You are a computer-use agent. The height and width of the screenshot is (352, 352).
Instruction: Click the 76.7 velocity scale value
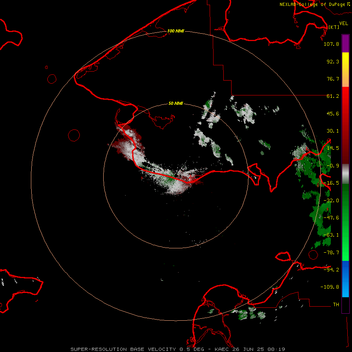(333, 79)
